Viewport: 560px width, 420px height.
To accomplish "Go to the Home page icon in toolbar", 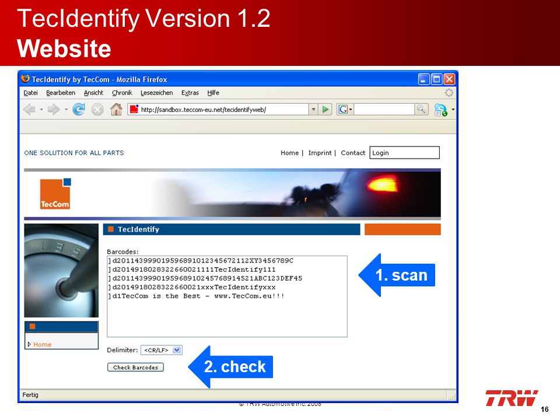I will coord(116,109).
